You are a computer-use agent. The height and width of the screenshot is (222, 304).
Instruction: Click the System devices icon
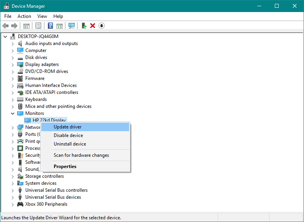coord(20,183)
